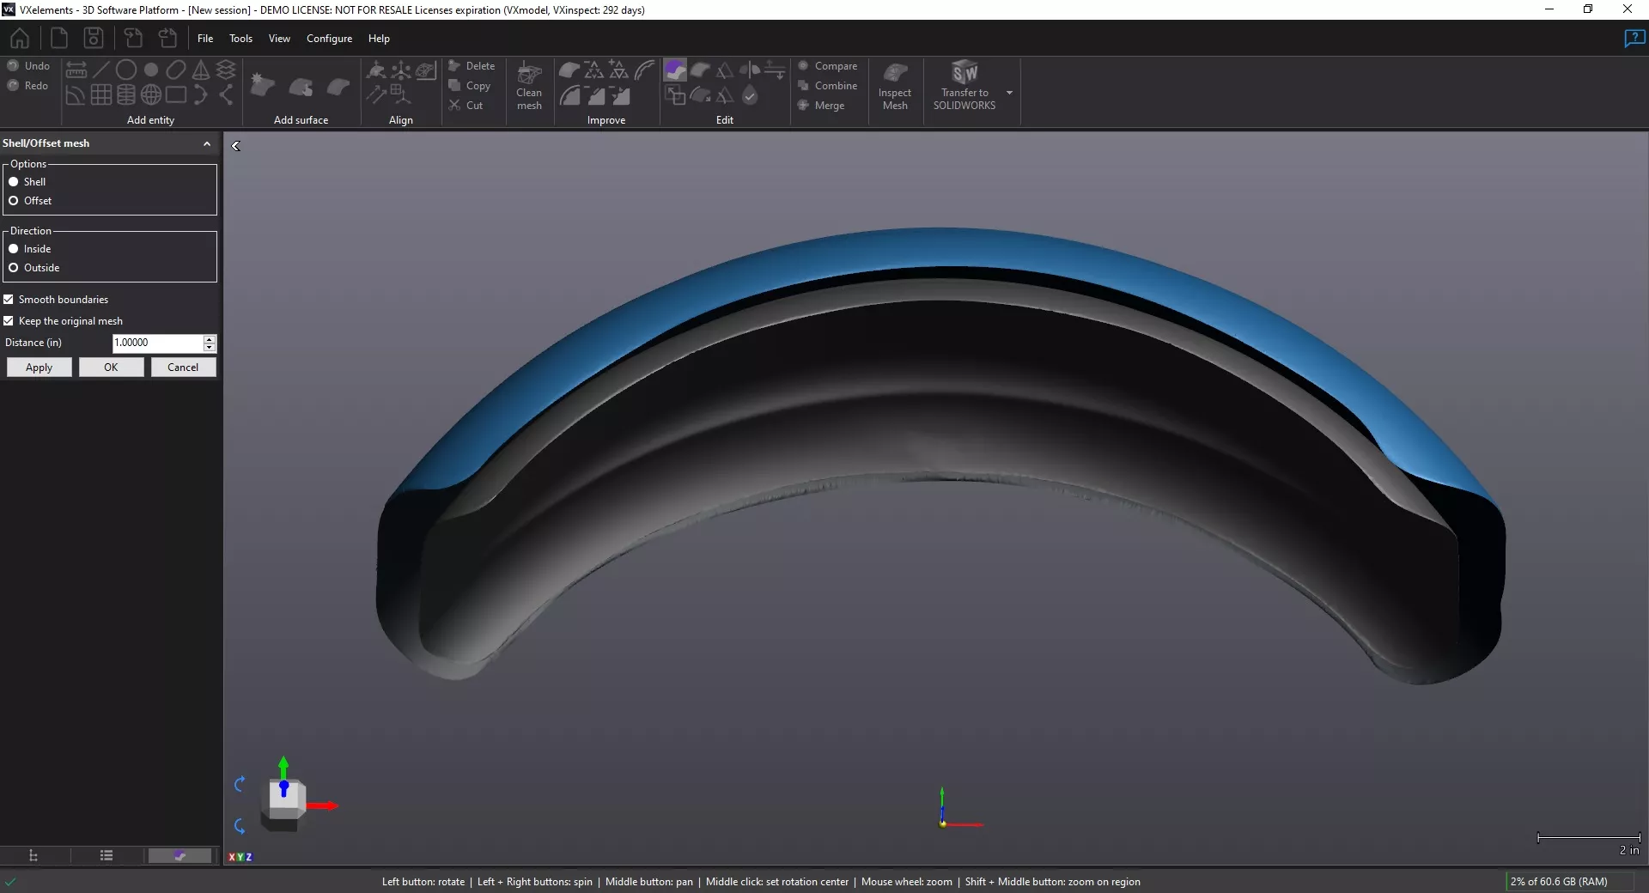Select the Offset option
Image resolution: width=1649 pixels, height=893 pixels.
[x=14, y=200]
